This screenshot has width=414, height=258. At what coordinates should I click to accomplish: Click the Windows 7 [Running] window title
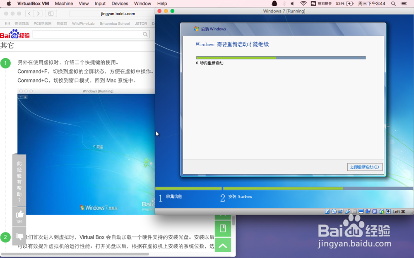[284, 11]
